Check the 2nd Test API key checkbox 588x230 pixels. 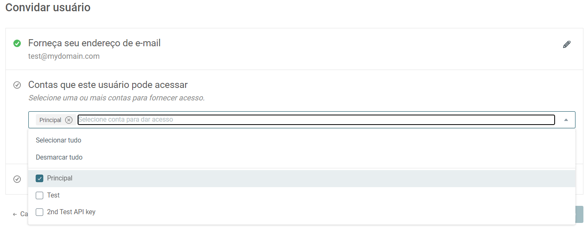coord(40,212)
